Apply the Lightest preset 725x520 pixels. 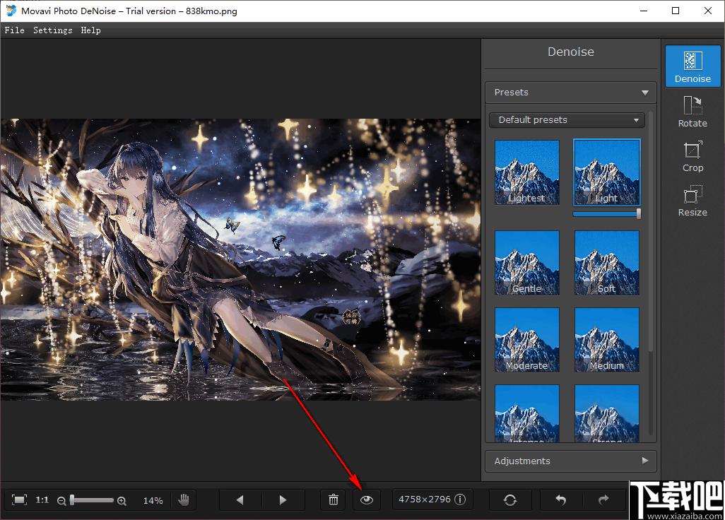pos(527,172)
